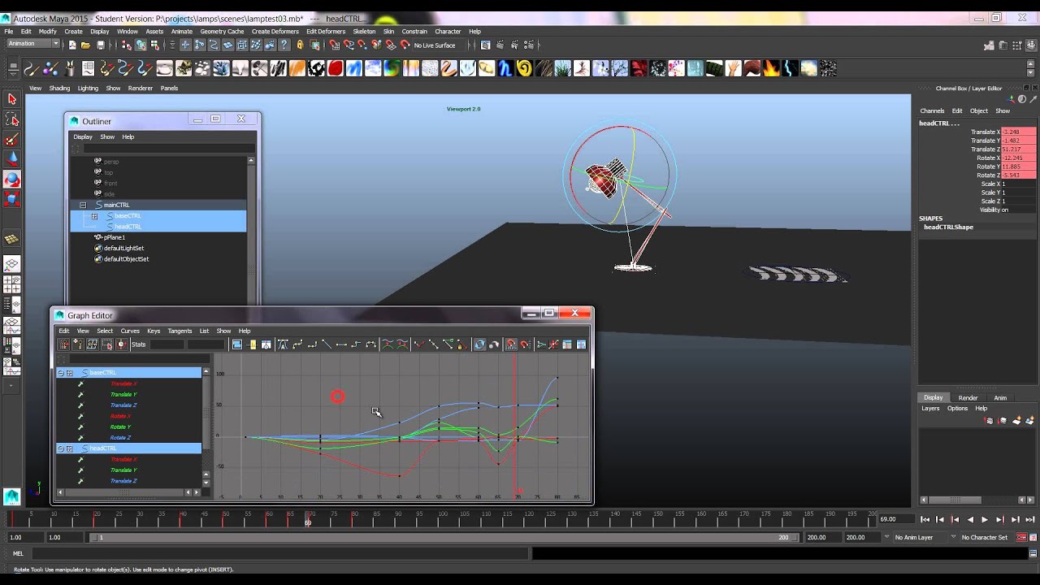Image resolution: width=1040 pixels, height=585 pixels.
Task: Click the red ball paint effects brush
Action: click(335, 69)
